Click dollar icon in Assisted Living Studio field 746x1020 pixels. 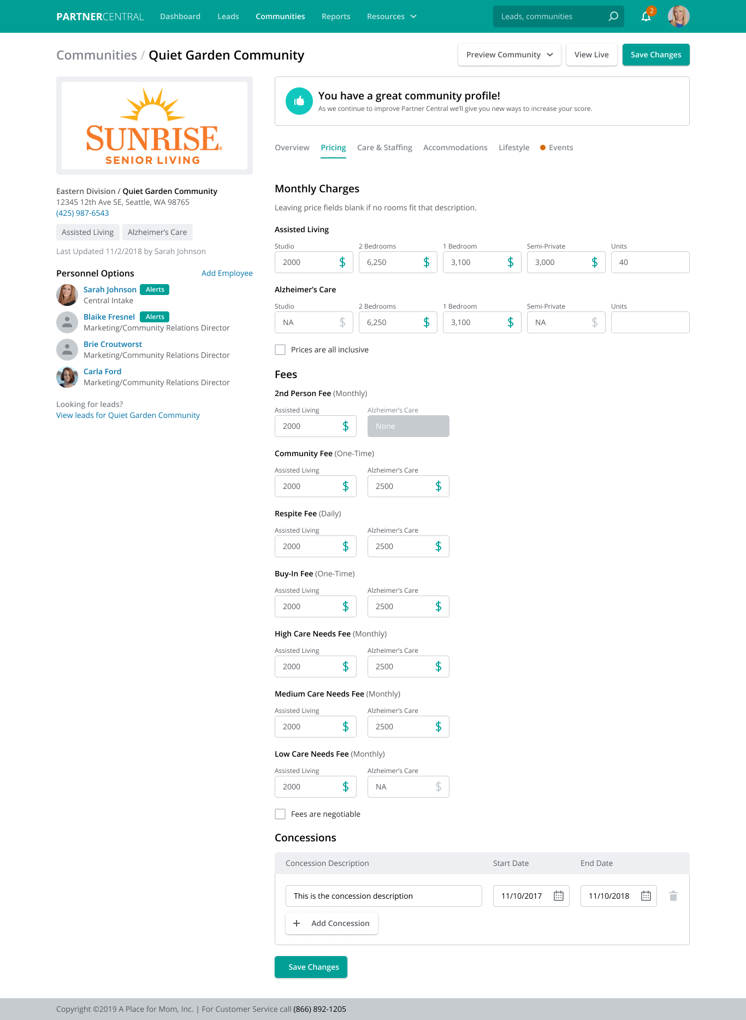coord(342,262)
